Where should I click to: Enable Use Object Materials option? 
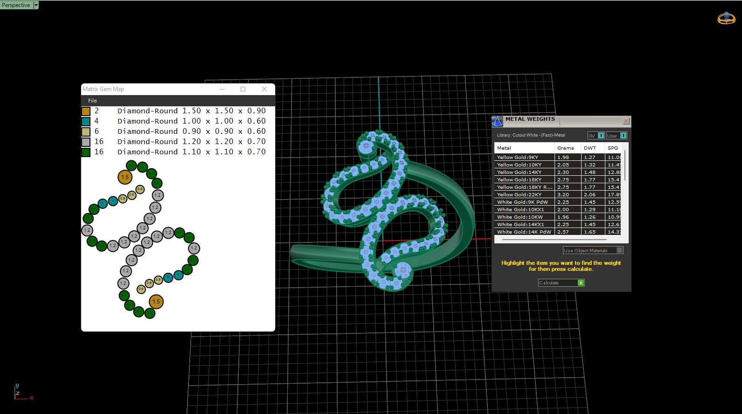619,250
